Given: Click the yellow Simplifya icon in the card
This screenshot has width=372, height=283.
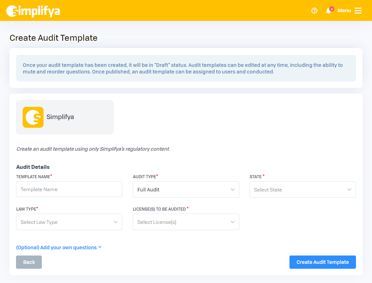Looking at the screenshot, I should [x=33, y=117].
